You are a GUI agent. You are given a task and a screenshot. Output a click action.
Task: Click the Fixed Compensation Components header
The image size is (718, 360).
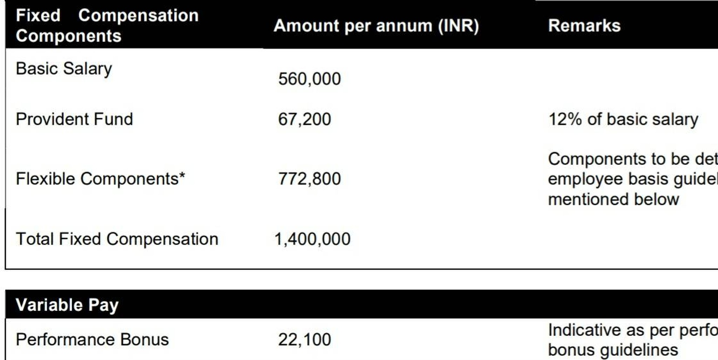(x=107, y=26)
